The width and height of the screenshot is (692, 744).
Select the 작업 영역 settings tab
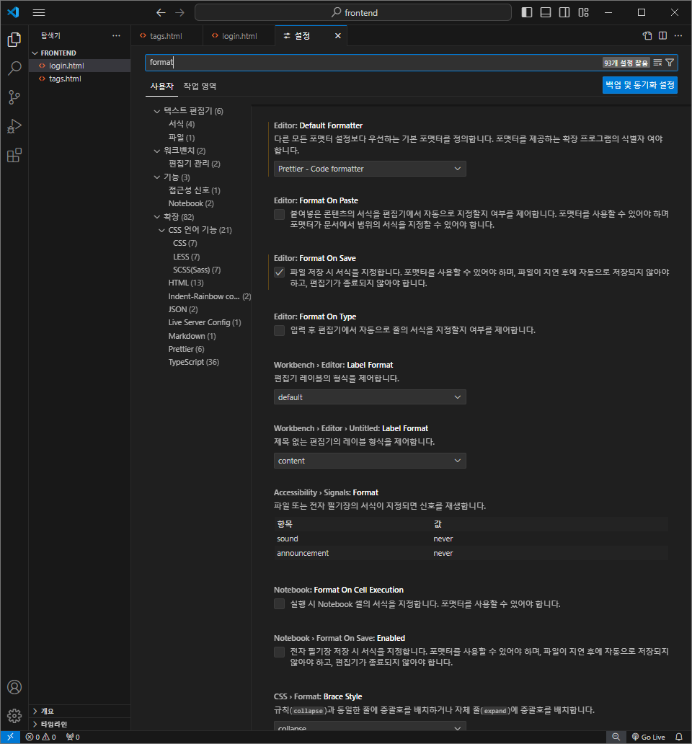pos(200,87)
